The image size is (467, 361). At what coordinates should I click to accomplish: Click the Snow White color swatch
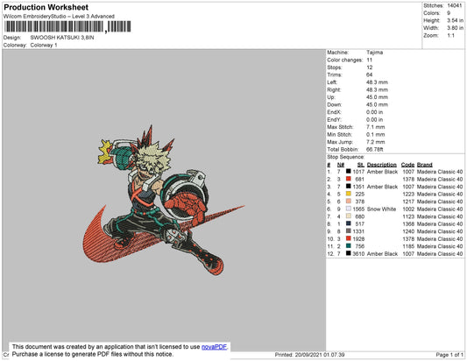tap(348, 209)
